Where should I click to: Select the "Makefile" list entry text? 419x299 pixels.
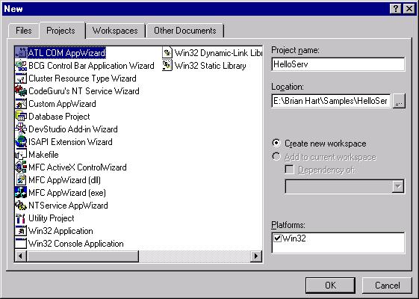[x=43, y=155]
